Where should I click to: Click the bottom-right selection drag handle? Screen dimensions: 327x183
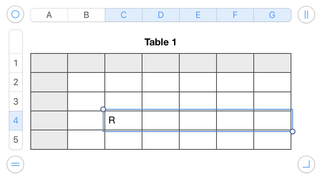293,132
